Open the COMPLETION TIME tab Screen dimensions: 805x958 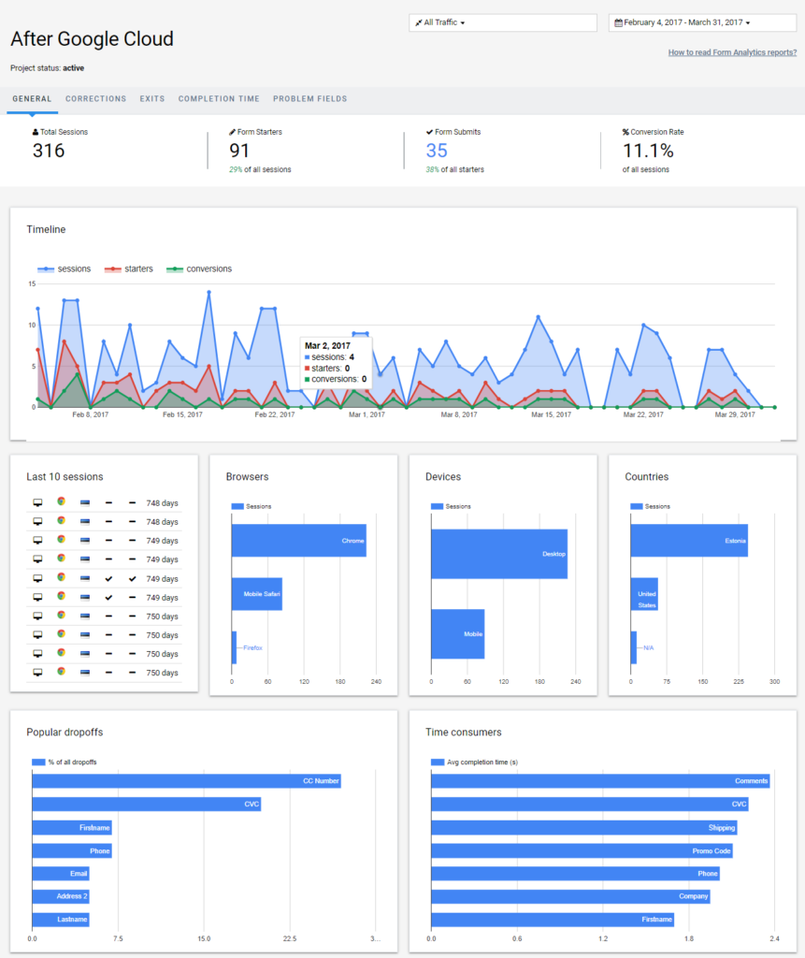[219, 98]
